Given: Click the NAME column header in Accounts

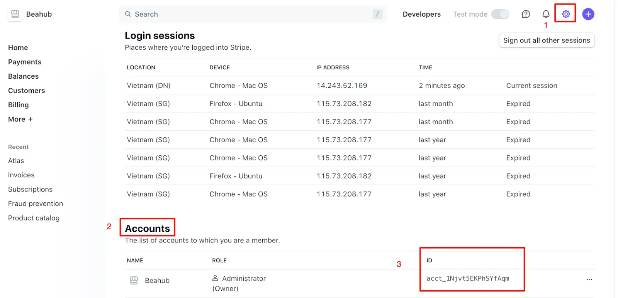Looking at the screenshot, I should (135, 261).
